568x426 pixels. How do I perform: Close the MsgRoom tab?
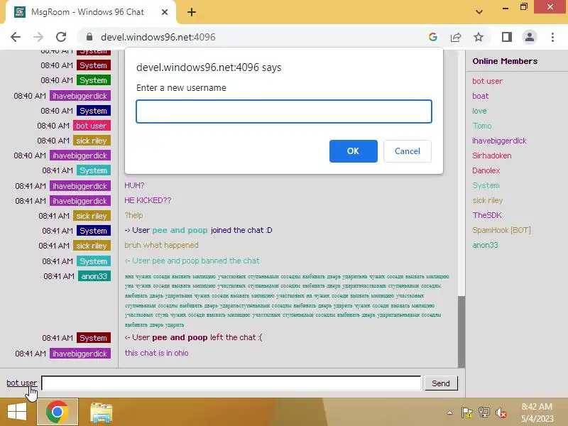(x=165, y=12)
